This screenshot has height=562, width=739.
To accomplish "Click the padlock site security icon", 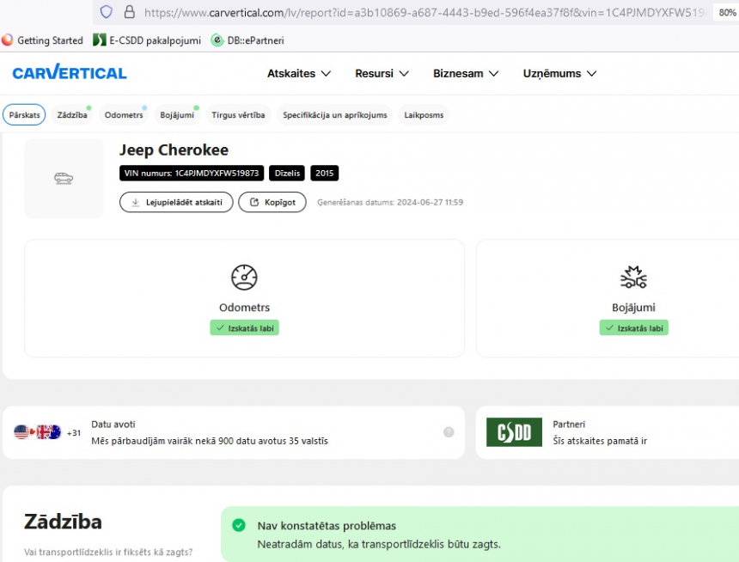I will (130, 12).
